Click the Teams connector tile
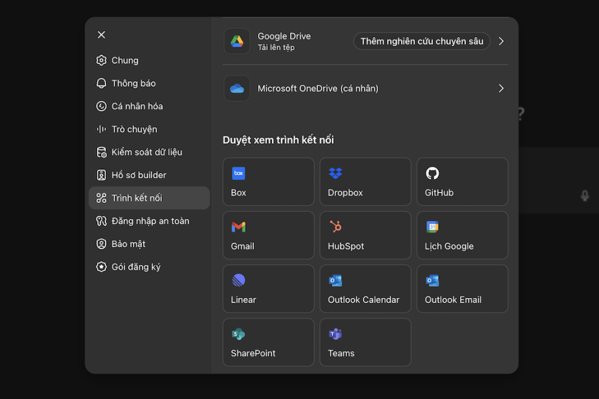The height and width of the screenshot is (399, 599). coord(365,342)
